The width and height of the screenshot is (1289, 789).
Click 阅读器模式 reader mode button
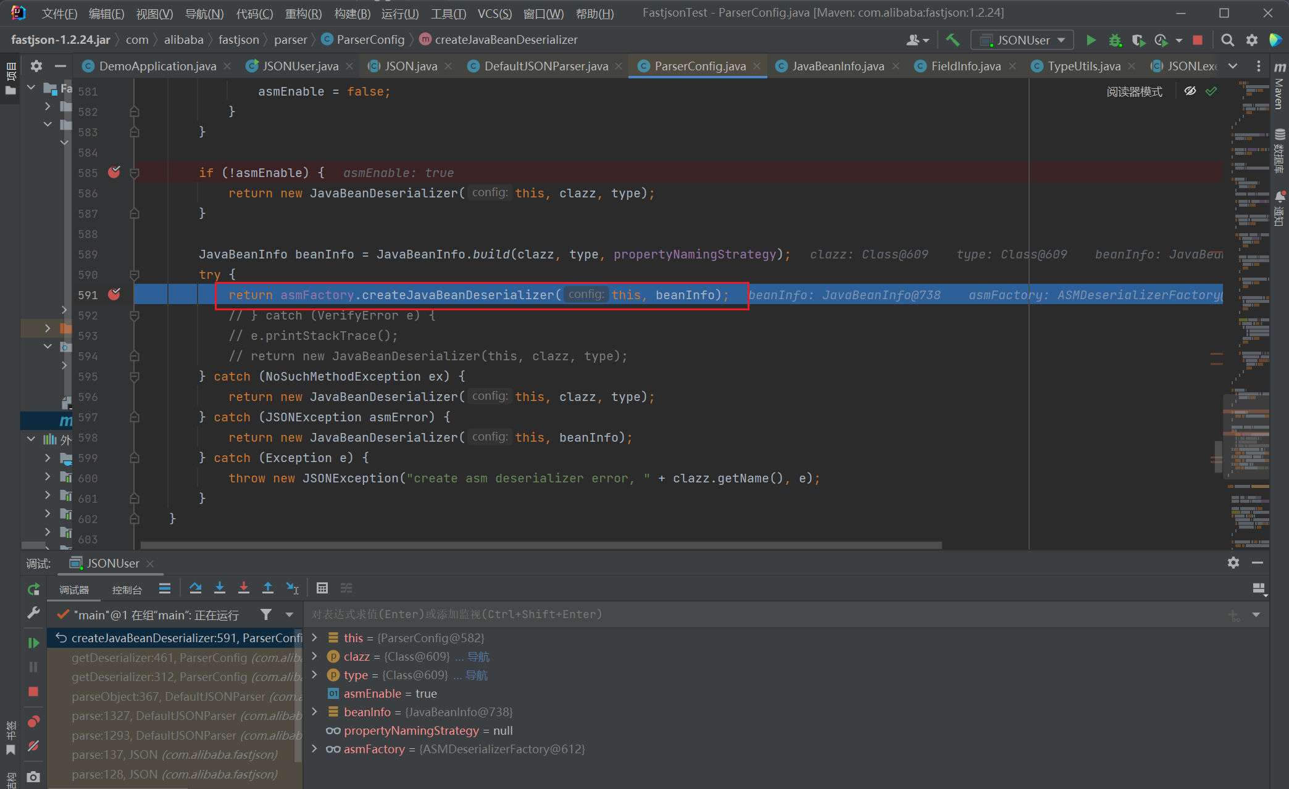[1133, 91]
